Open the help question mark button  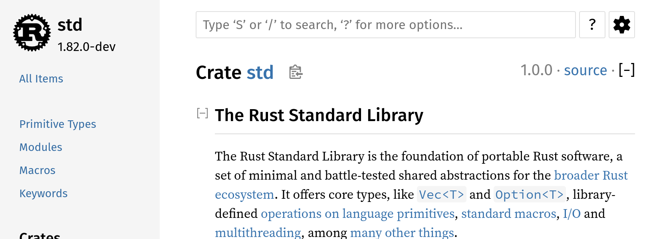pos(592,25)
